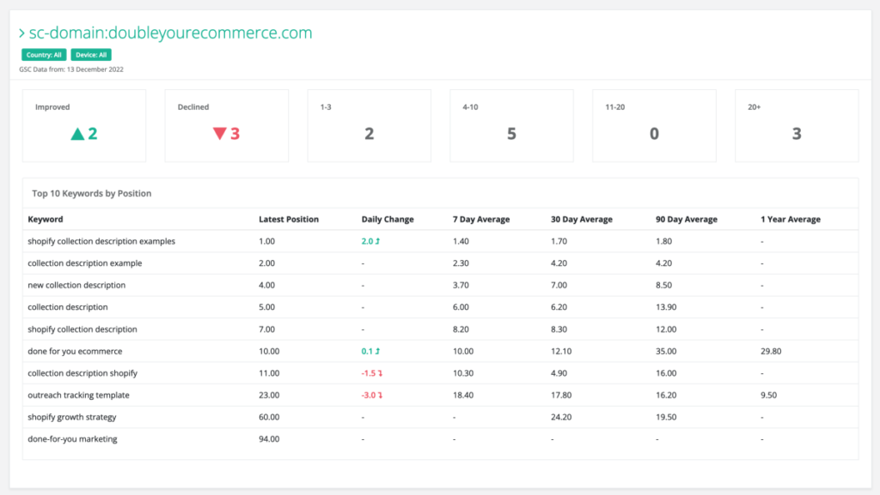Sort by Latest Position column header
The width and height of the screenshot is (880, 495).
coord(289,220)
